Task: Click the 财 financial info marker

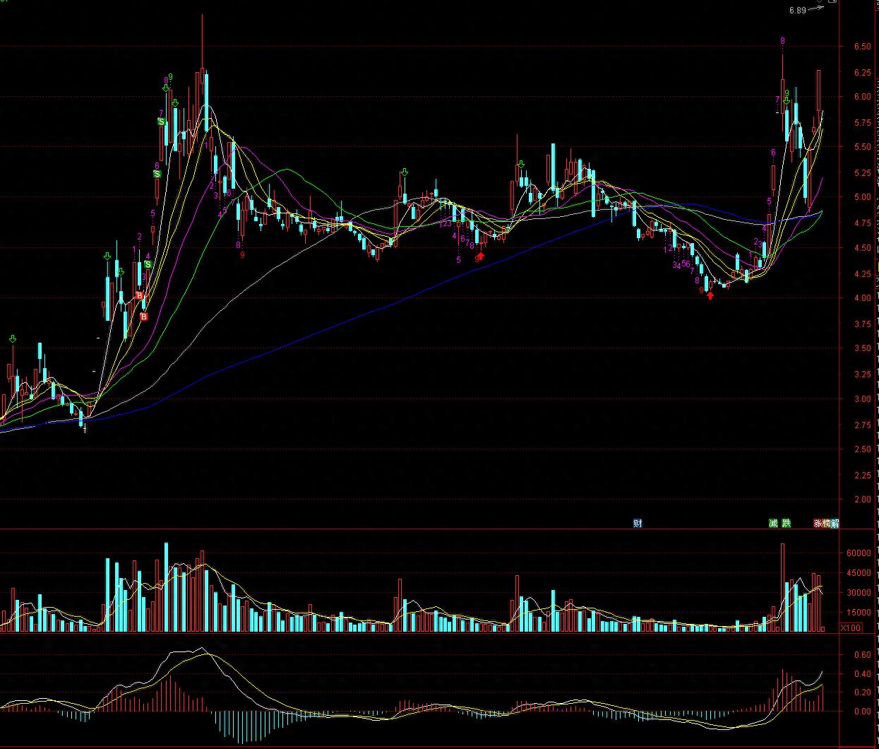Action: coord(638,524)
